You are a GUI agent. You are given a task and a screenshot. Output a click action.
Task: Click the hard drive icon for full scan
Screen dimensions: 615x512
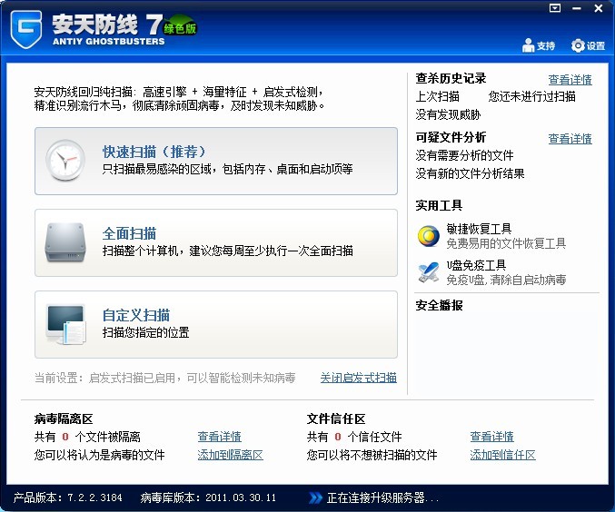65,242
